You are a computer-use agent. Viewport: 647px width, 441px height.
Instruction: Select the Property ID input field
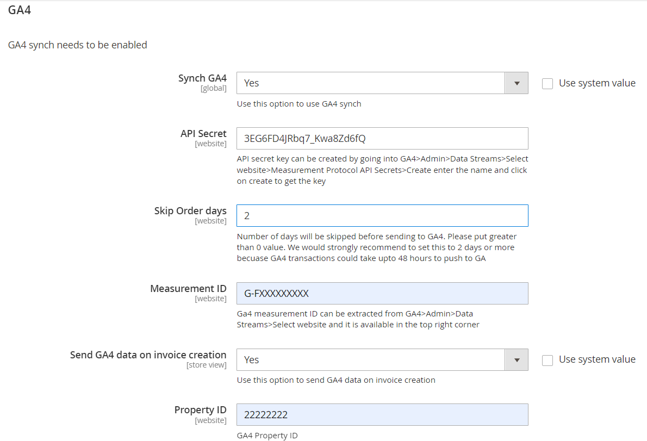382,415
